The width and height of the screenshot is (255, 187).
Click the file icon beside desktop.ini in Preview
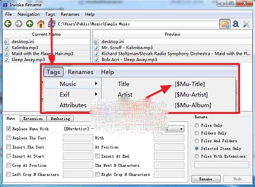(x=96, y=42)
